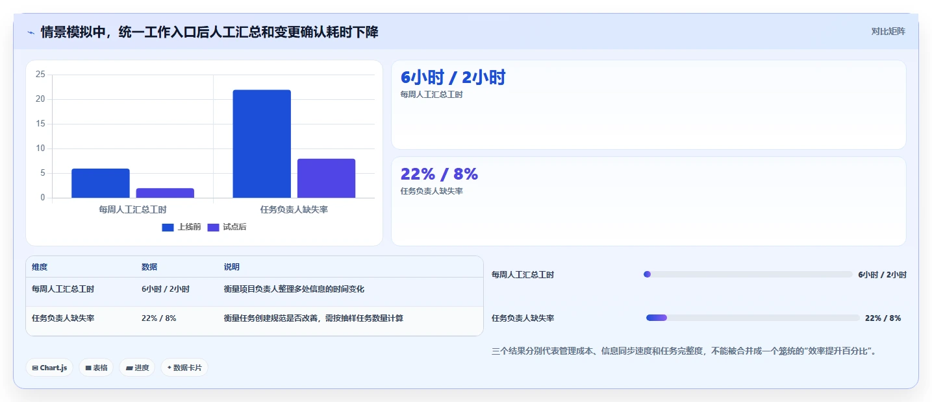The image size is (932, 402).
Task: Click description 衡量项目负责人整理多处信息的时间变化
Action: click(x=294, y=289)
